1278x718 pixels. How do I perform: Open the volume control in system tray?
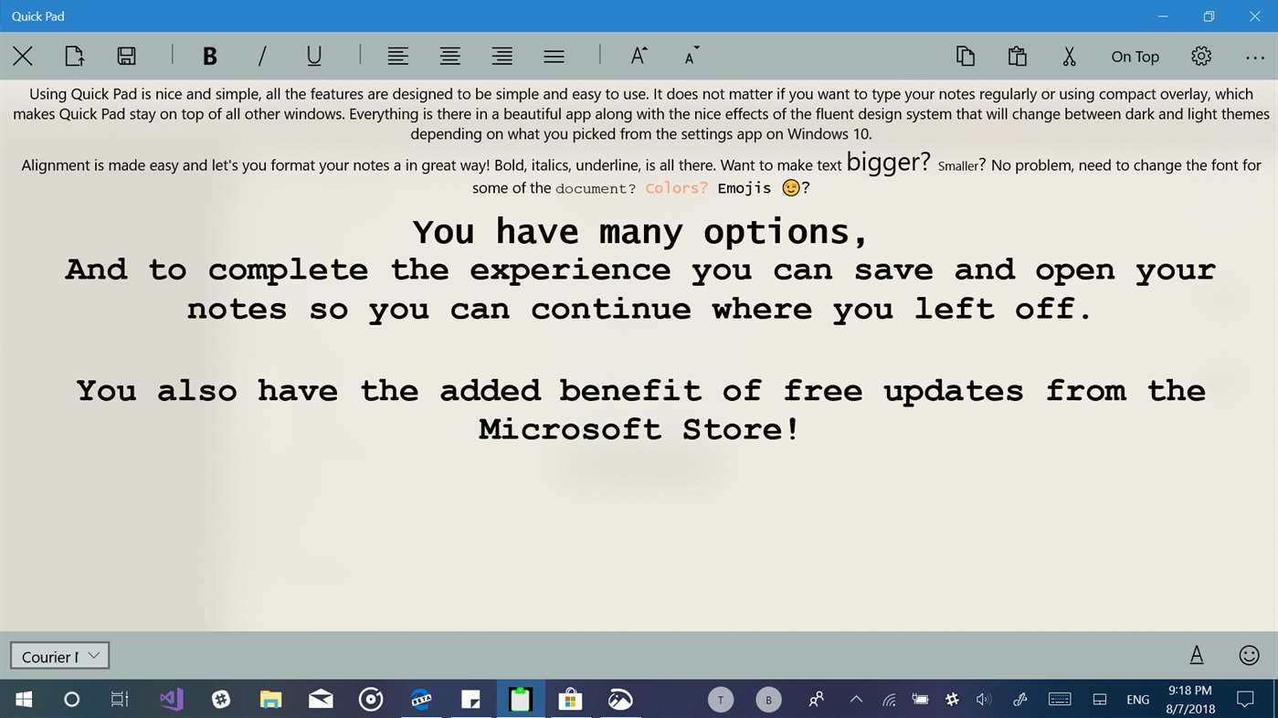983,700
